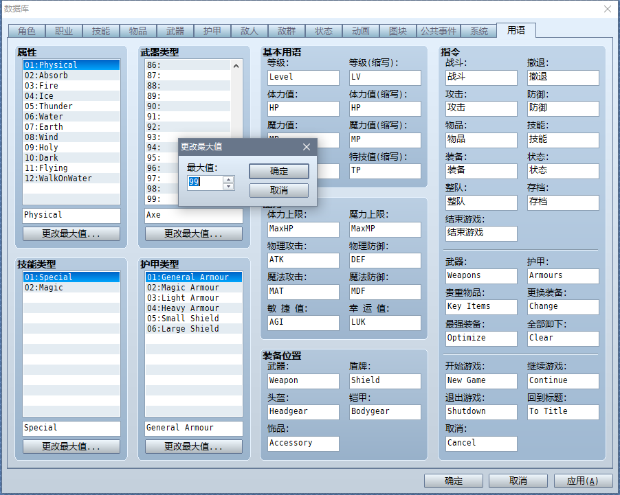
Task: Click the 最大值 number field showing 99
Action: (205, 183)
